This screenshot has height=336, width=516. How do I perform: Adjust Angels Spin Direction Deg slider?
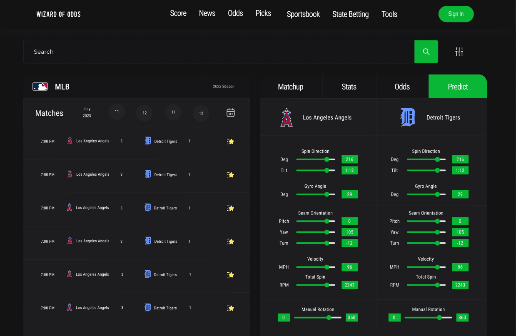(x=316, y=159)
